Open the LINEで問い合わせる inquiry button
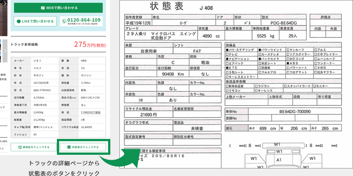Image resolution: width=353 pixels, height=176 pixels. [35, 21]
